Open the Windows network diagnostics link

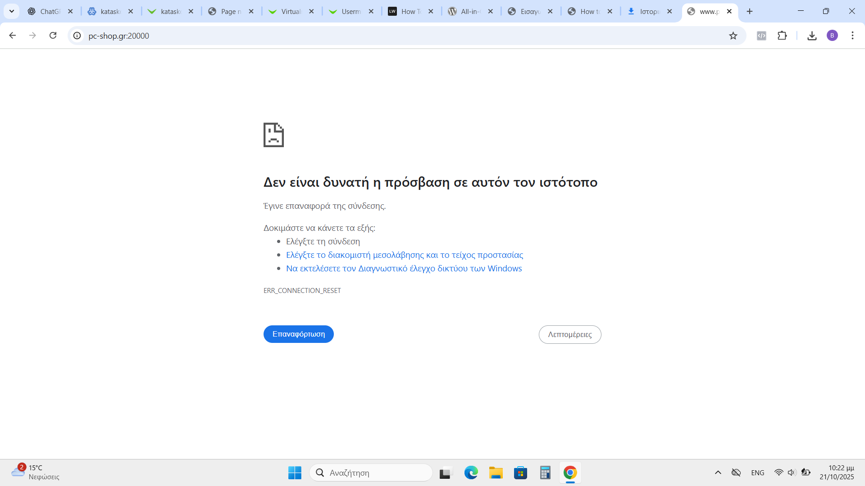point(404,268)
